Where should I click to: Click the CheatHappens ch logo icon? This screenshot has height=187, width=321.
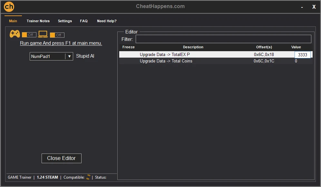tap(9, 7)
